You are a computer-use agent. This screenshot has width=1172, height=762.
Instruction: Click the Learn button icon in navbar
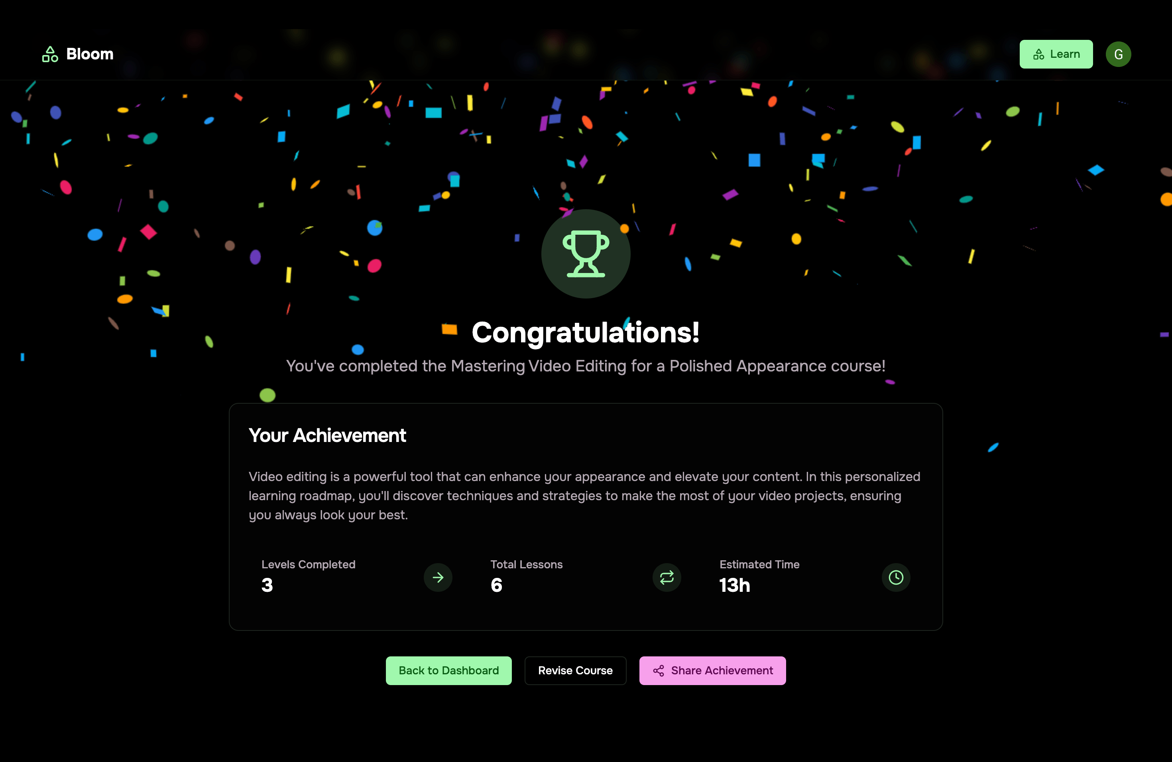(x=1038, y=54)
